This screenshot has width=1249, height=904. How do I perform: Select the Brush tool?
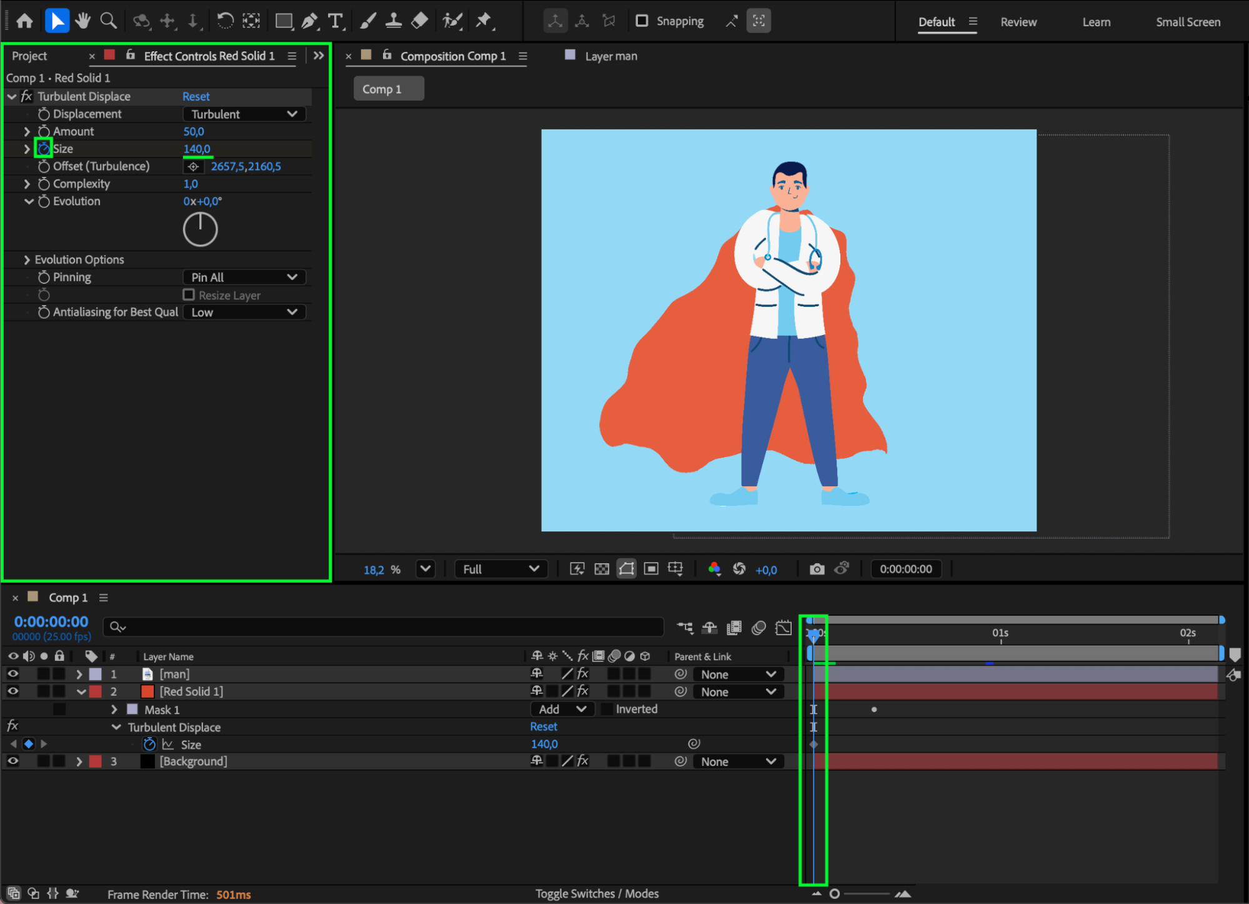(x=368, y=21)
